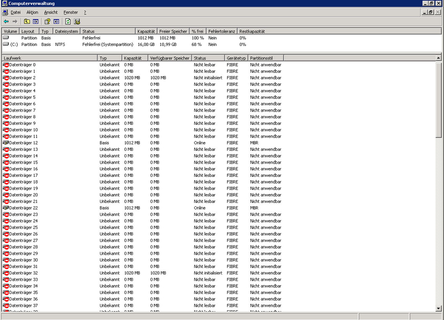The height and width of the screenshot is (320, 444).
Task: Open the properties panel icon
Action: pyautogui.click(x=57, y=22)
